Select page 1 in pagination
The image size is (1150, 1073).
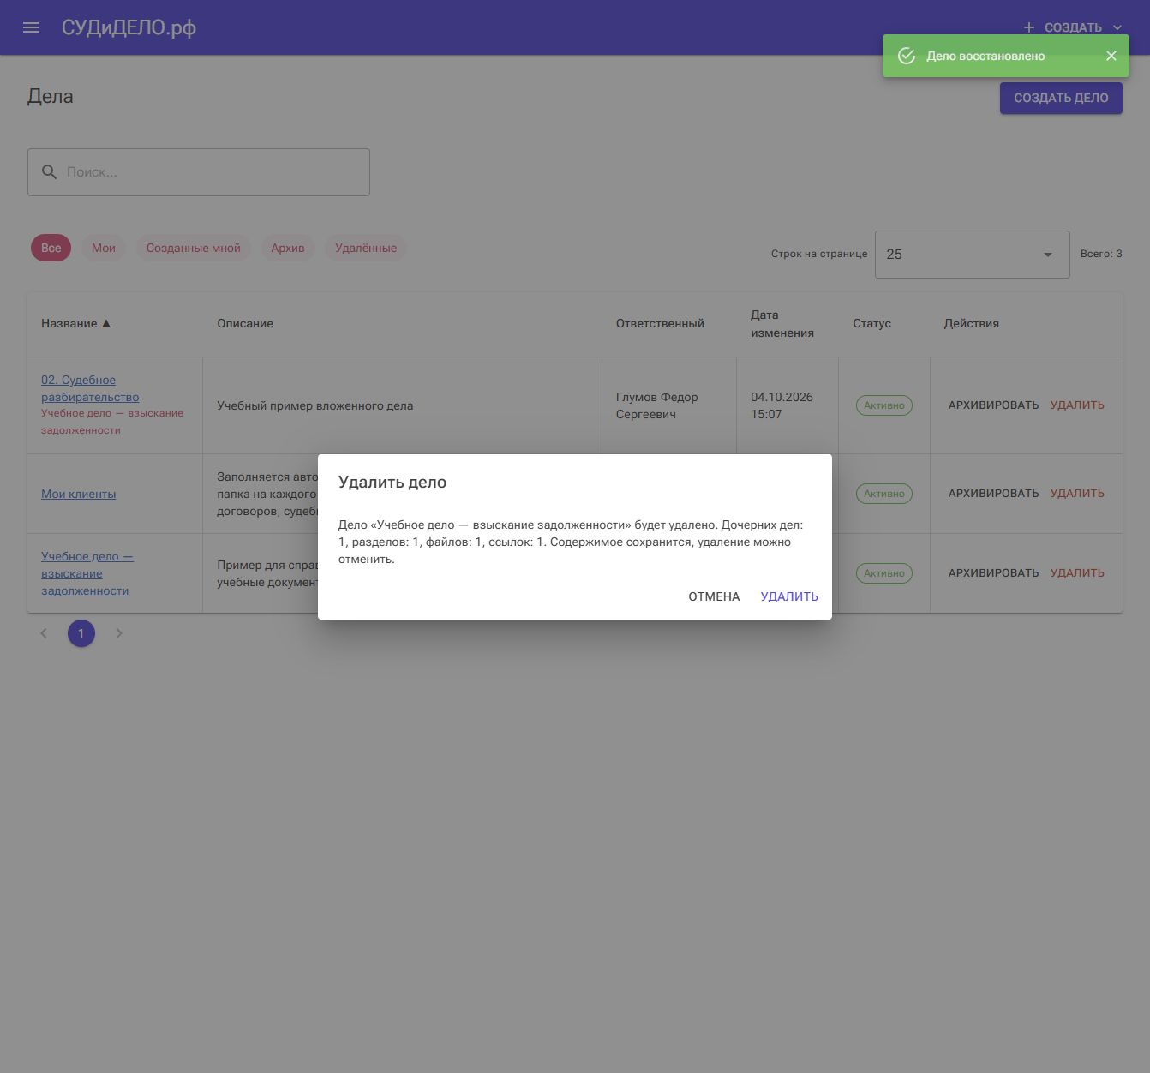click(x=81, y=633)
